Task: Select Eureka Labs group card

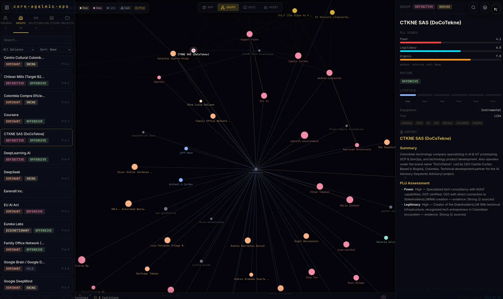Action: [x=36, y=227]
